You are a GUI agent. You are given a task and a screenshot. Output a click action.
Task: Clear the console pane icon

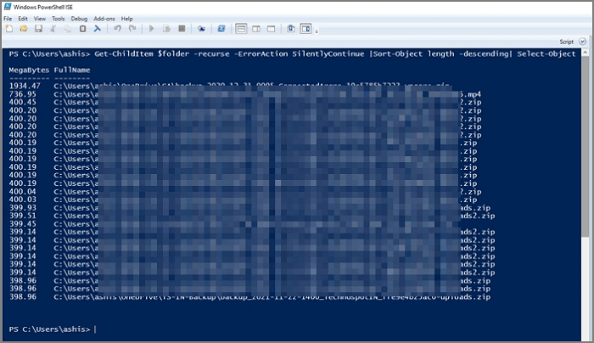coord(97,28)
